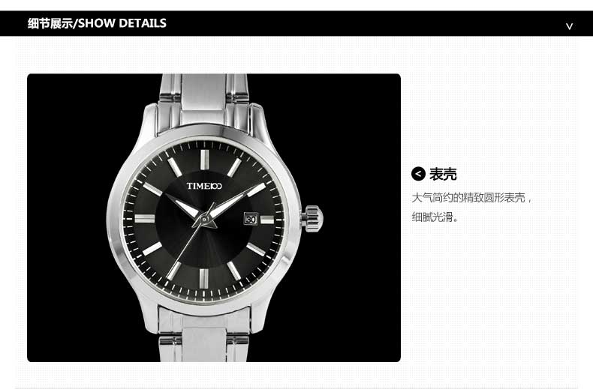Click the watch crown on the case side
Screen dimensions: 593x389
tap(312, 219)
